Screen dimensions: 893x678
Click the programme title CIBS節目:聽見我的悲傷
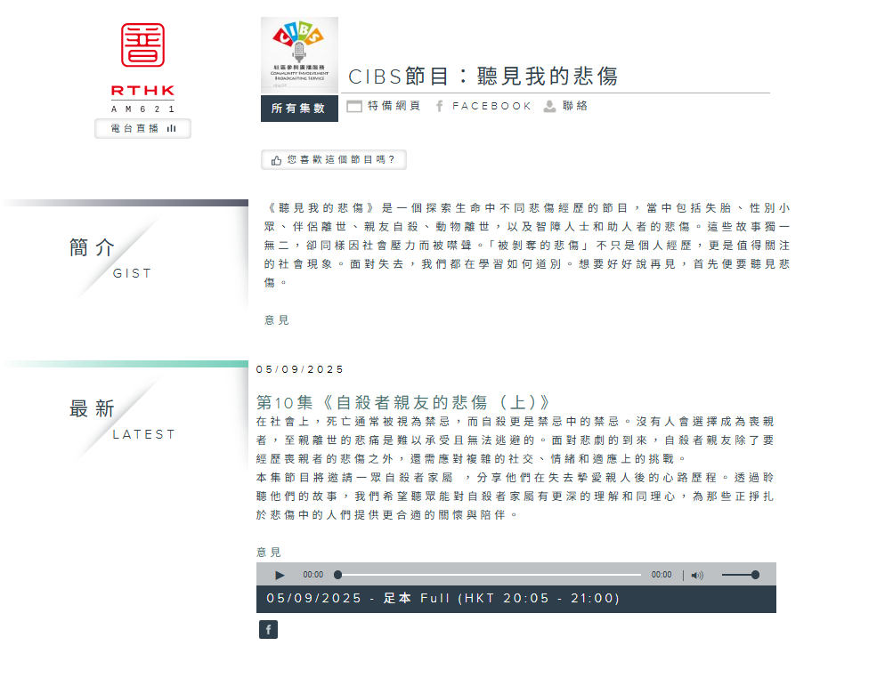point(483,77)
